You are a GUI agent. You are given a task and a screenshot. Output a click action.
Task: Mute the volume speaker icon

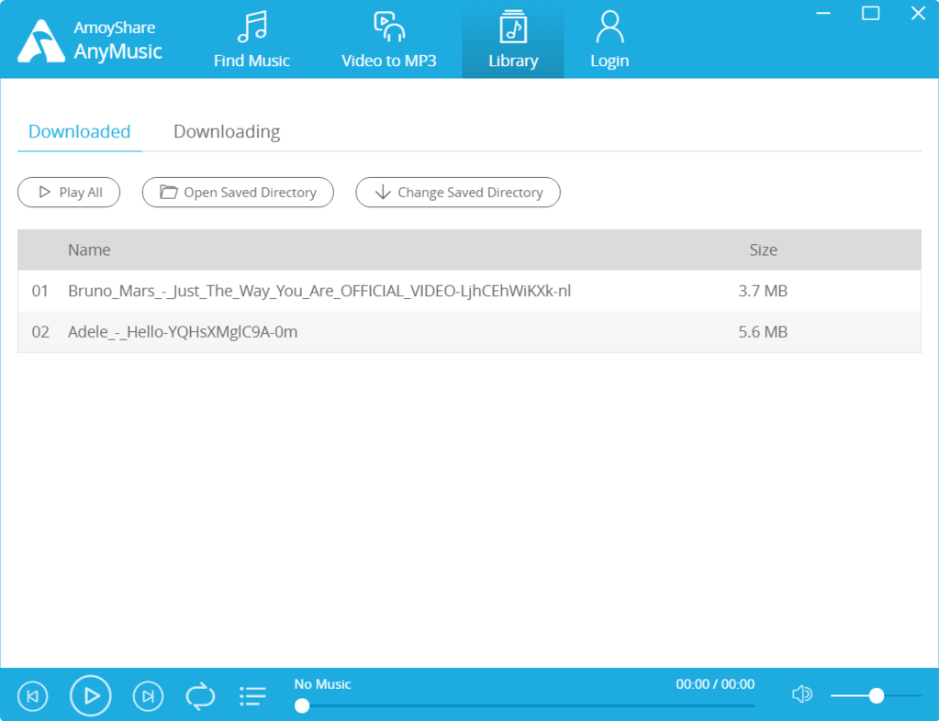802,694
